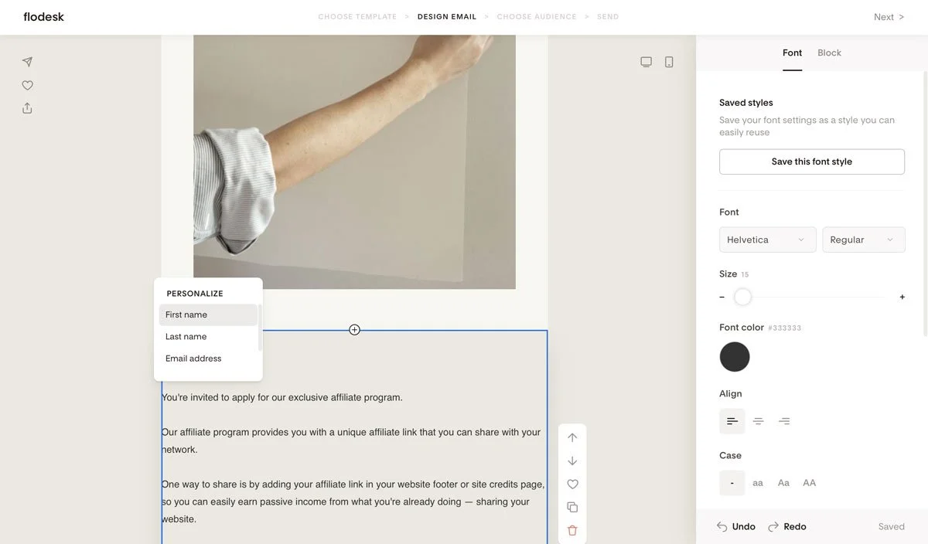
Task: Send a test email via paper plane icon
Action: [x=27, y=62]
